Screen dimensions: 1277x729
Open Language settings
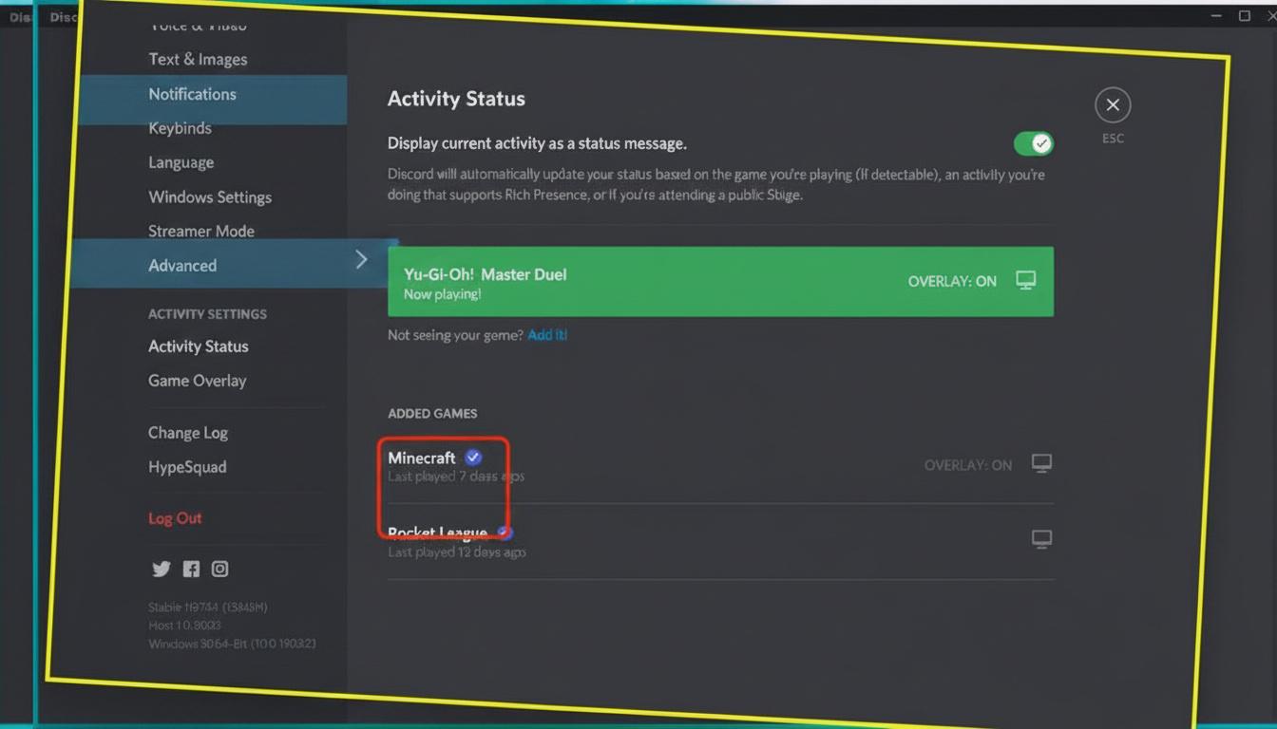181,162
